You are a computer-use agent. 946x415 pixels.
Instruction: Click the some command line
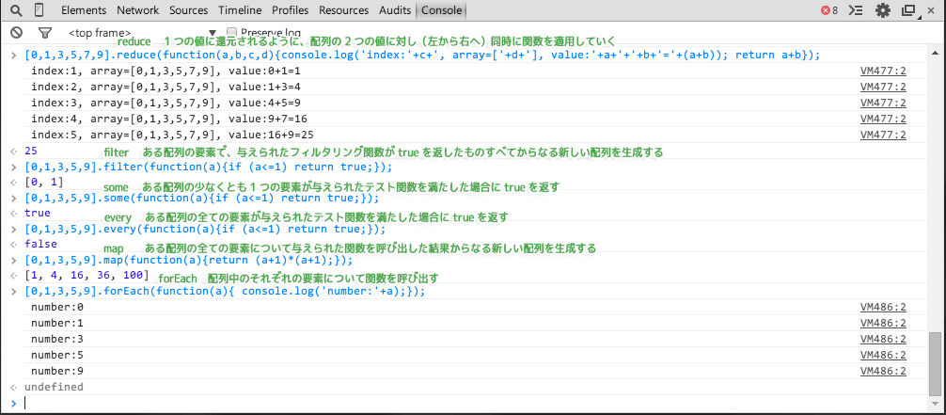coord(201,199)
